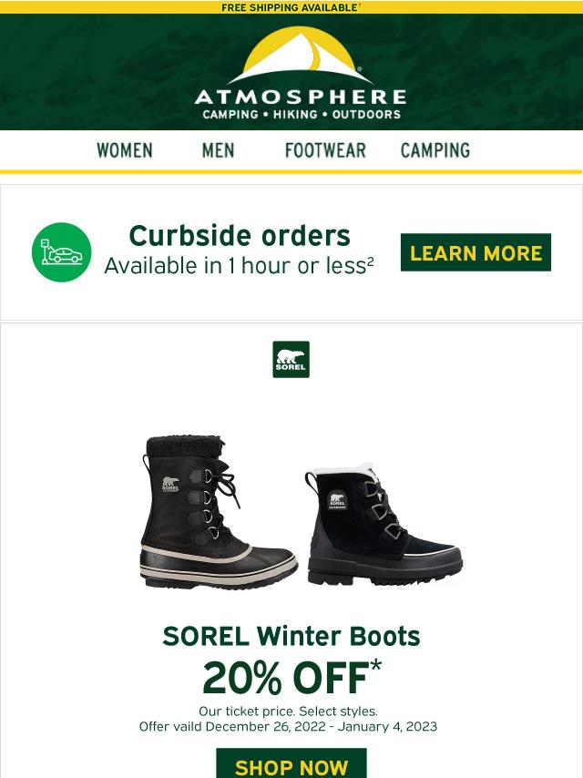Click the offer valid dates line
Screen dimensions: 583x778
coord(288,726)
